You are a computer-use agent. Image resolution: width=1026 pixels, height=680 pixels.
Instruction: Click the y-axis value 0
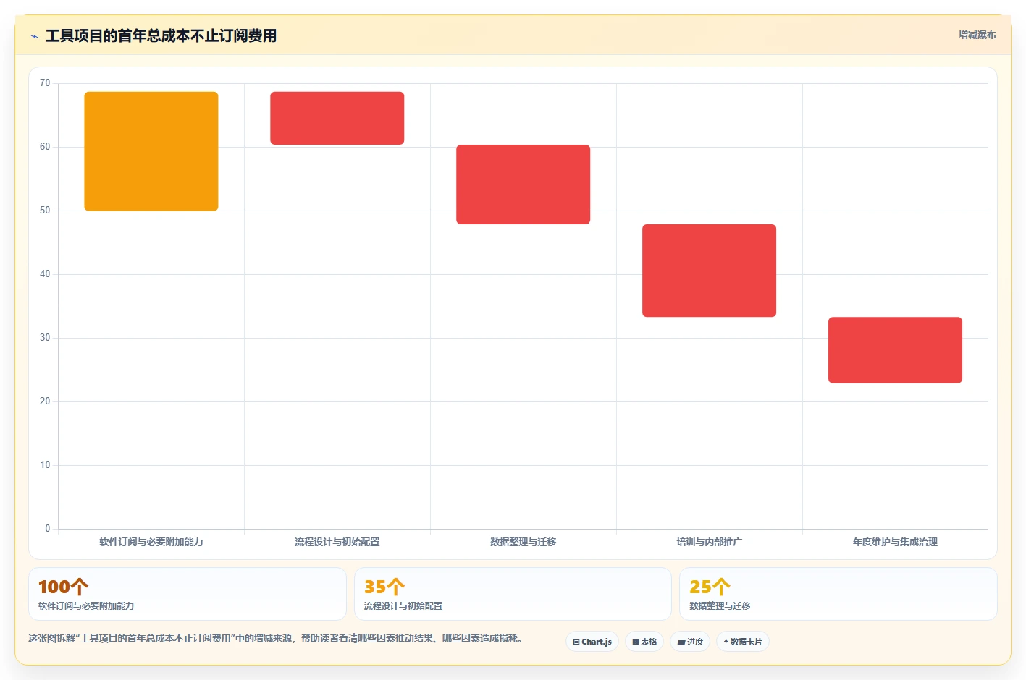pyautogui.click(x=48, y=529)
